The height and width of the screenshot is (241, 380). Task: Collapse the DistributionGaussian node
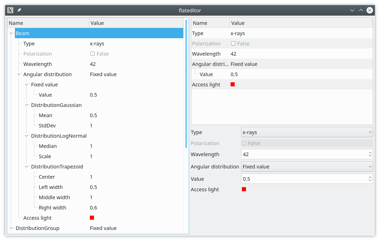pos(26,105)
